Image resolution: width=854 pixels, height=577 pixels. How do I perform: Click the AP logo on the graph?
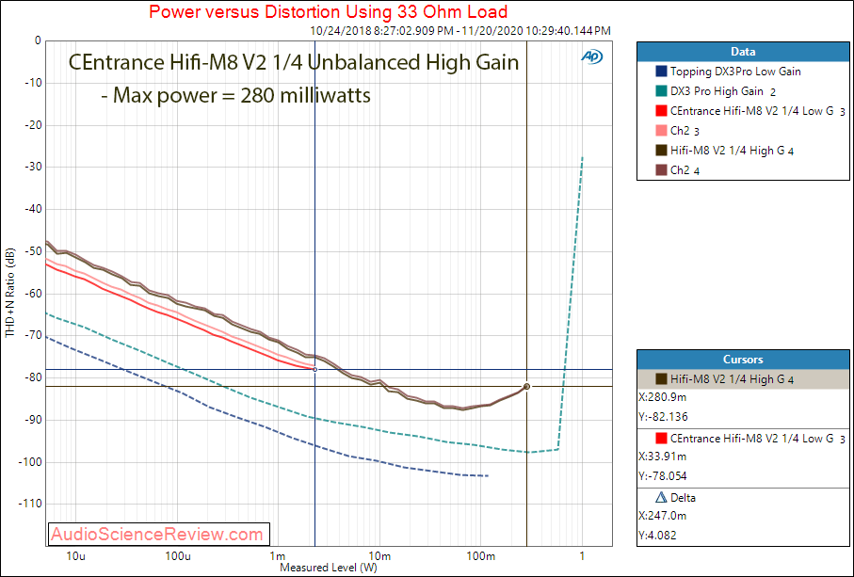pos(592,56)
